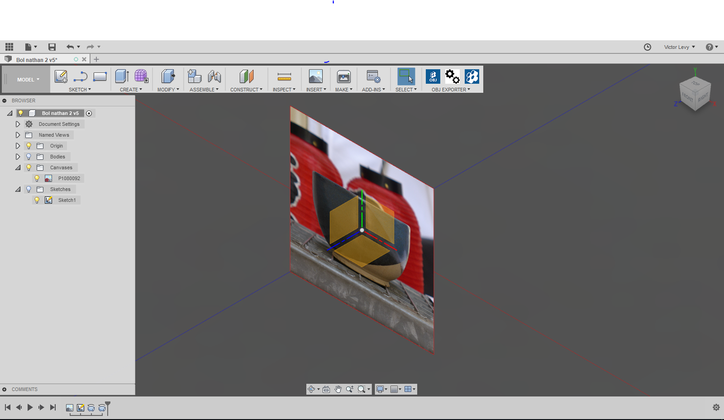Activate the Bol nathan 2 v5 component radio
724x420 pixels.
[x=89, y=113]
